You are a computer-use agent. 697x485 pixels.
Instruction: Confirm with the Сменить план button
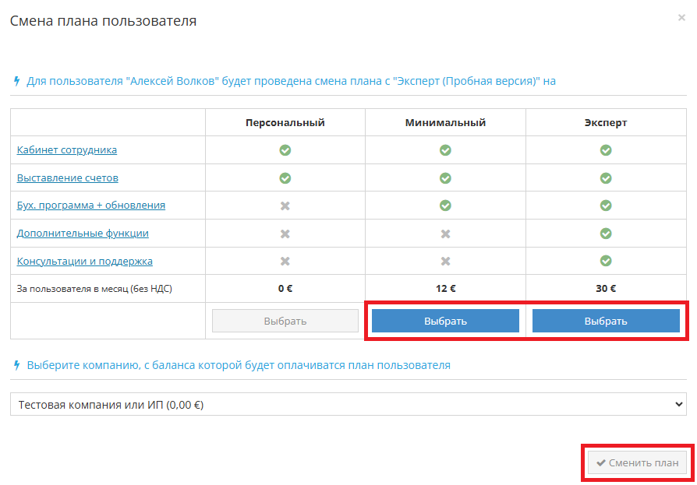pyautogui.click(x=637, y=463)
